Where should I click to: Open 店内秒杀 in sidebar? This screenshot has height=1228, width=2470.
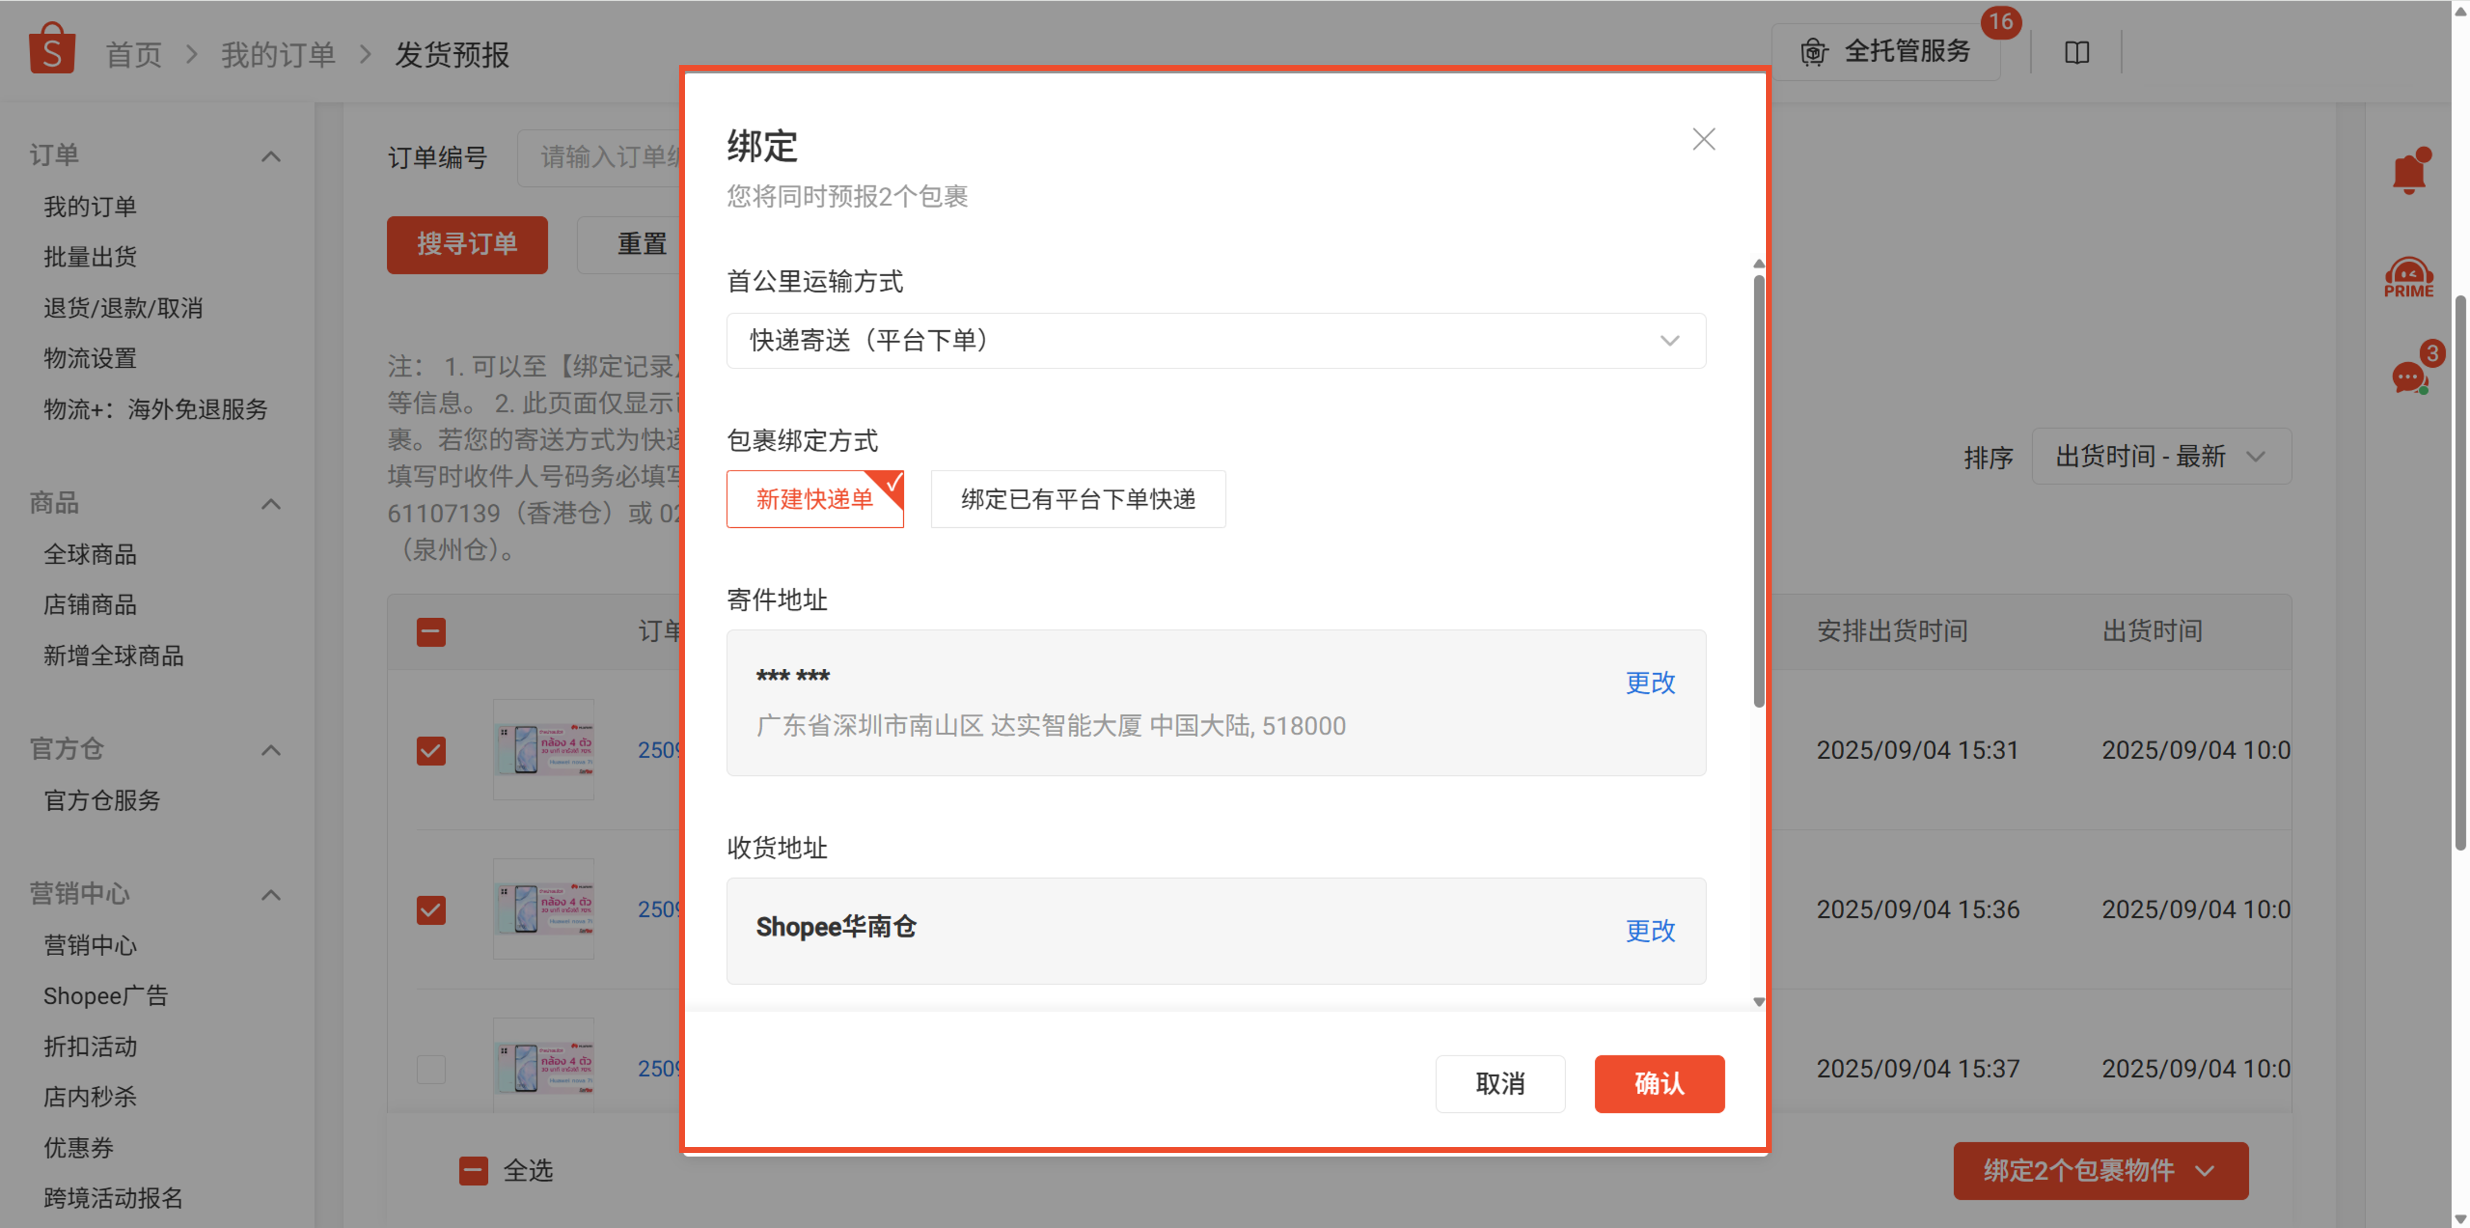pos(90,1097)
